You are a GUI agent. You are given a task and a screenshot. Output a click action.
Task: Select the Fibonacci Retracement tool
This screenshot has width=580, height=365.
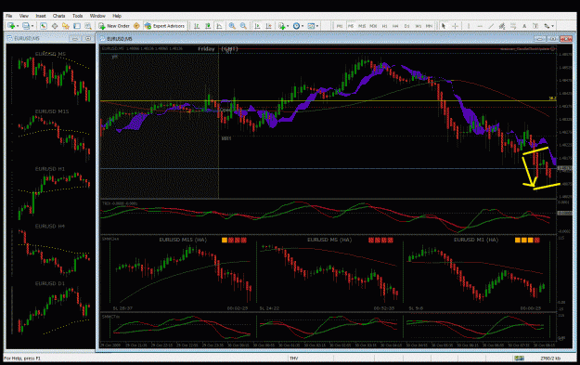[513, 26]
